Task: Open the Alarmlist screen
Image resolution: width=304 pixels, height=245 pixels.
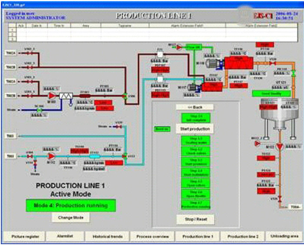Action: coord(65,236)
